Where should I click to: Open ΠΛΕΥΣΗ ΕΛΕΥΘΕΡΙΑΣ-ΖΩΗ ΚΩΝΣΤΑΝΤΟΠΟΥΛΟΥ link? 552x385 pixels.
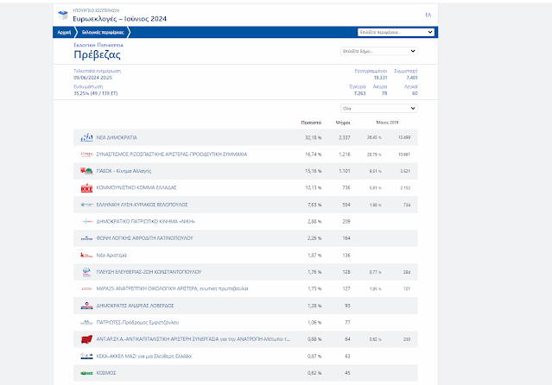[x=149, y=272]
